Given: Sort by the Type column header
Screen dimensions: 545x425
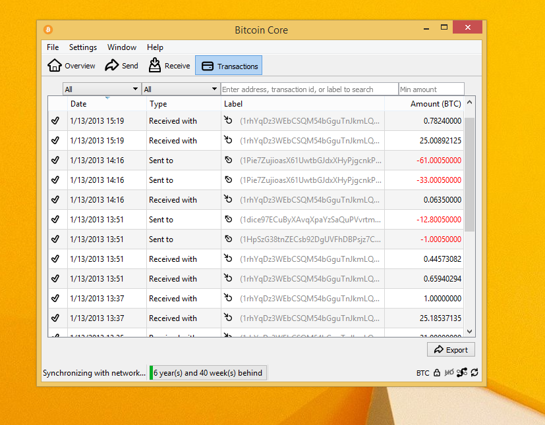Looking at the screenshot, I should tap(183, 104).
